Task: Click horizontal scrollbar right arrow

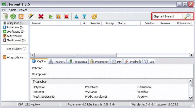Action: (191, 55)
